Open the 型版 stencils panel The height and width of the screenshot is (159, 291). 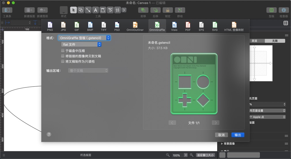point(271,10)
